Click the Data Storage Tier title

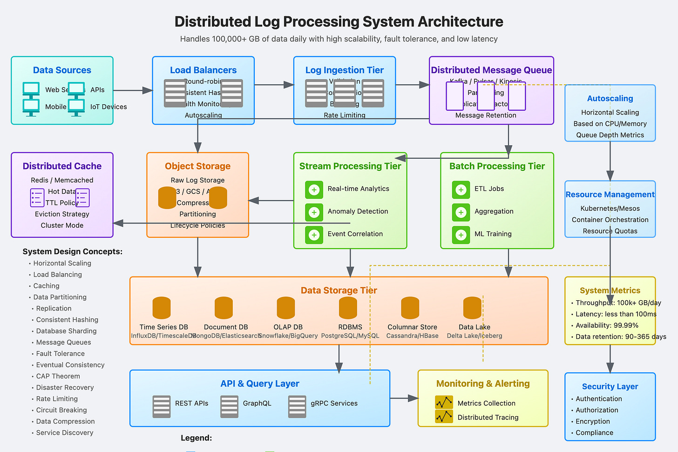[x=339, y=290]
